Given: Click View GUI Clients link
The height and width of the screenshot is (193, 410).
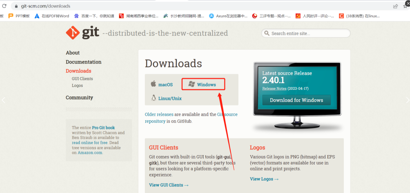Looking at the screenshot, I should point(169,185).
